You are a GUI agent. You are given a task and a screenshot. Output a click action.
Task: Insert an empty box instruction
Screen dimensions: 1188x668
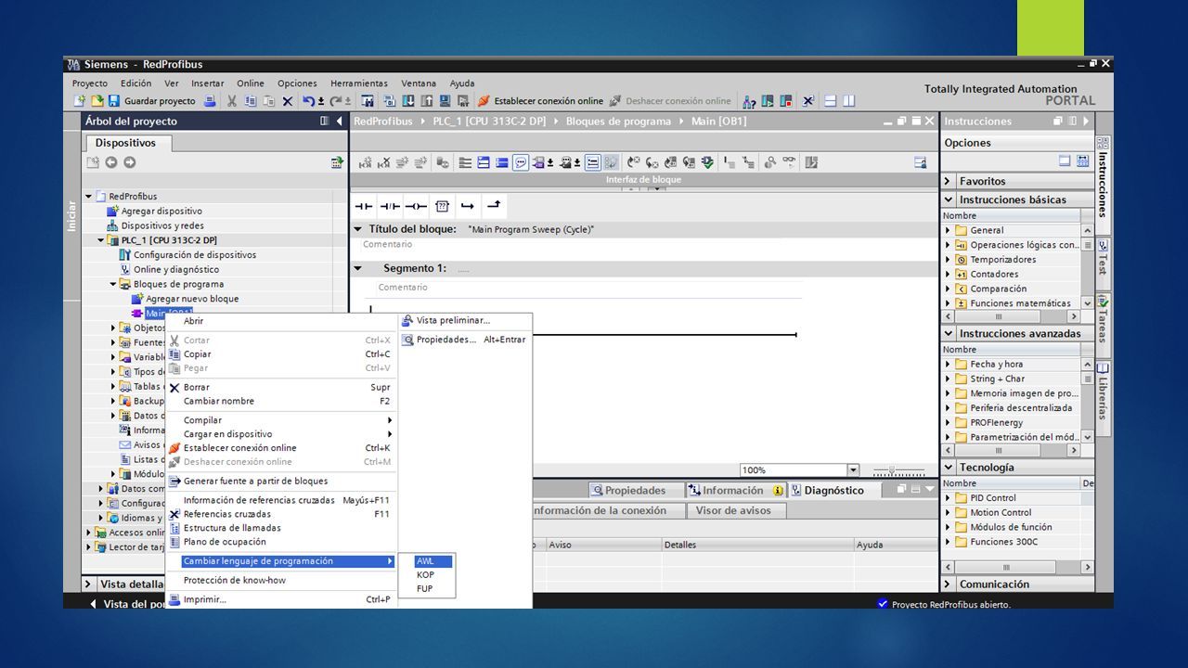click(x=442, y=206)
